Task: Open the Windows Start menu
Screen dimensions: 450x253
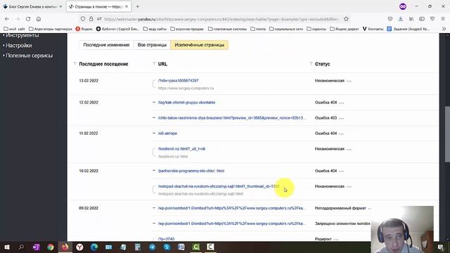Action: coord(6,247)
